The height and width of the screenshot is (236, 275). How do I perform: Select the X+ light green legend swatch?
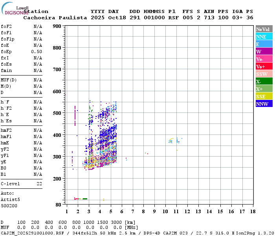(264, 88)
